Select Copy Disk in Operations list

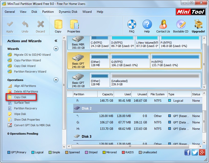pos(20,97)
